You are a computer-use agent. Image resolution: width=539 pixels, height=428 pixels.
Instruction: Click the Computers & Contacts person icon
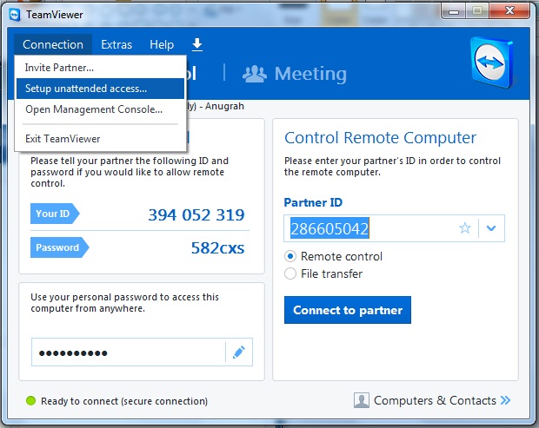[x=362, y=400]
